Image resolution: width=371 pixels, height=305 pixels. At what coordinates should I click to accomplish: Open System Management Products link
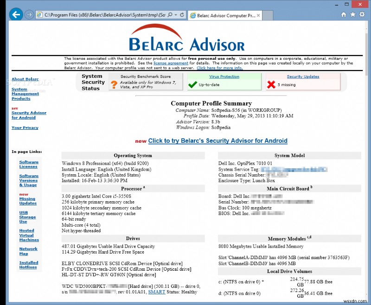tap(25, 94)
